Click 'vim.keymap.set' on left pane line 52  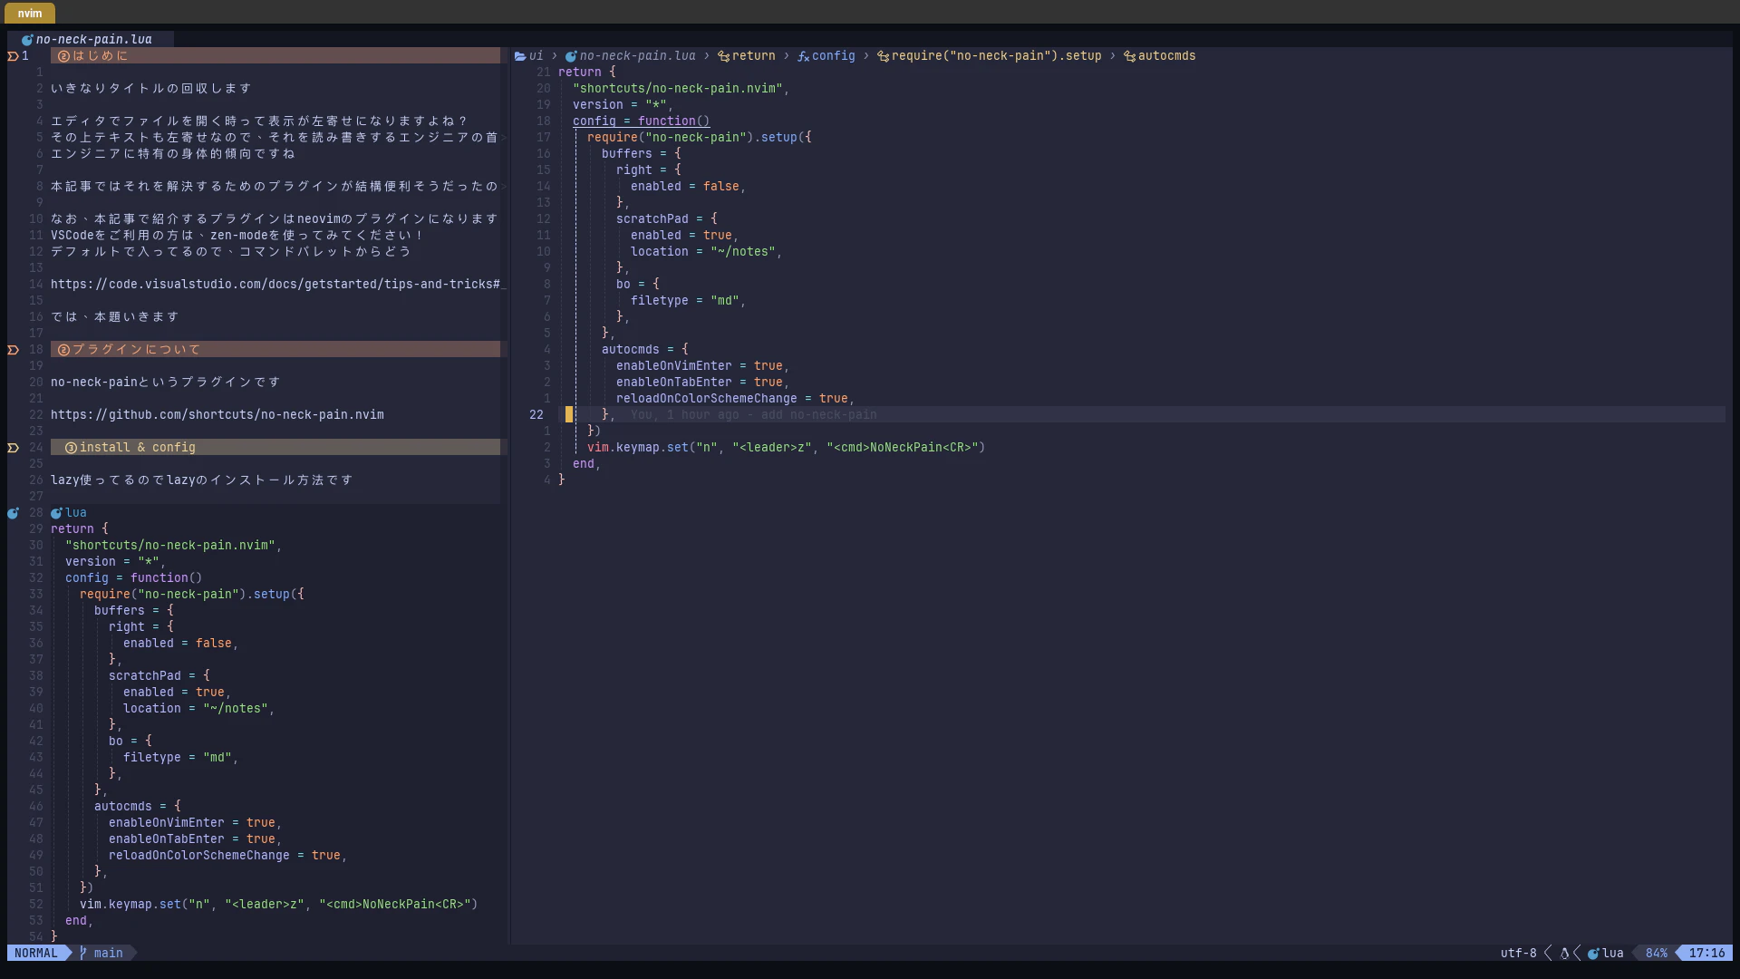[130, 905]
